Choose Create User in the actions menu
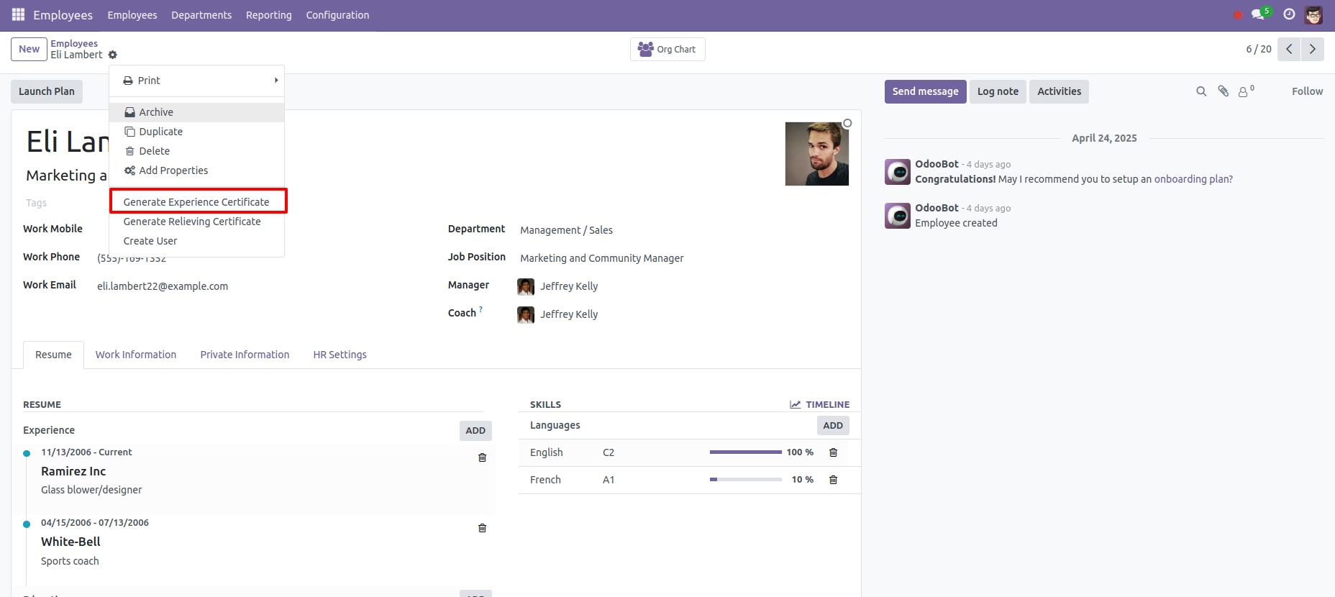Viewport: 1335px width, 597px height. click(x=197, y=241)
